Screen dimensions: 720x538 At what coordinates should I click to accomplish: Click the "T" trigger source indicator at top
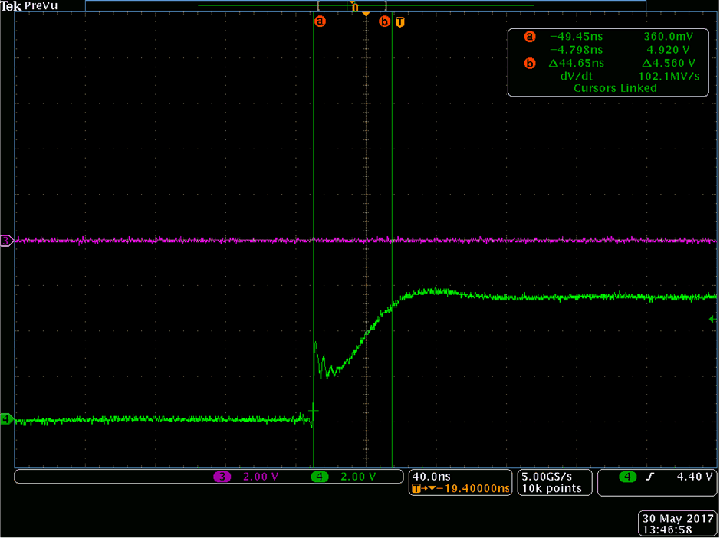click(x=399, y=21)
